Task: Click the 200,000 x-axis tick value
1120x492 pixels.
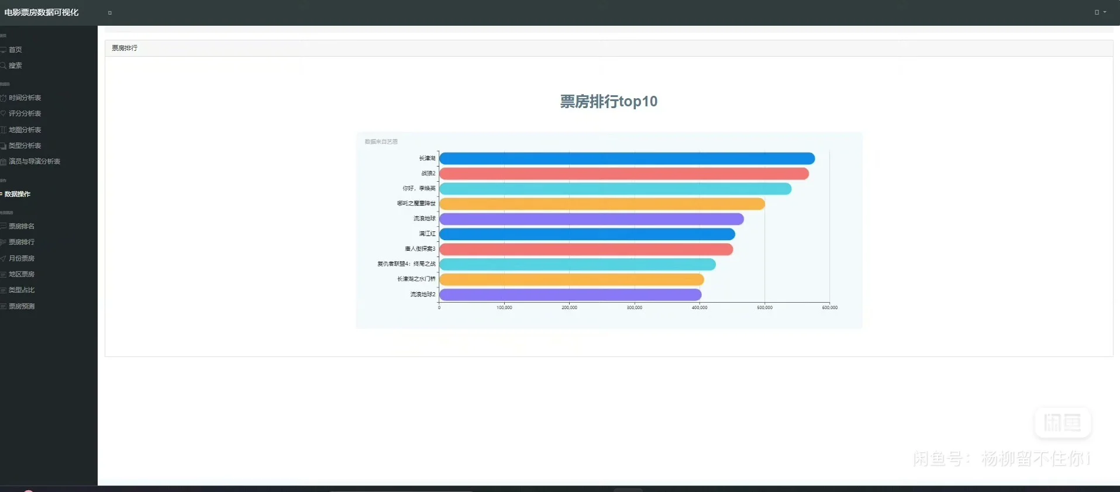Action: [570, 308]
